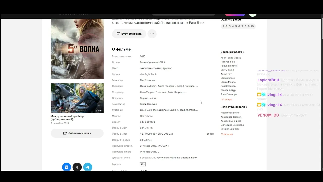Open actor «Закари Артур» page
The width and height of the screenshot is (323, 182).
228,90
